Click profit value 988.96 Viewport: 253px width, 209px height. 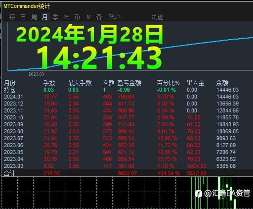pyautogui.click(x=126, y=110)
